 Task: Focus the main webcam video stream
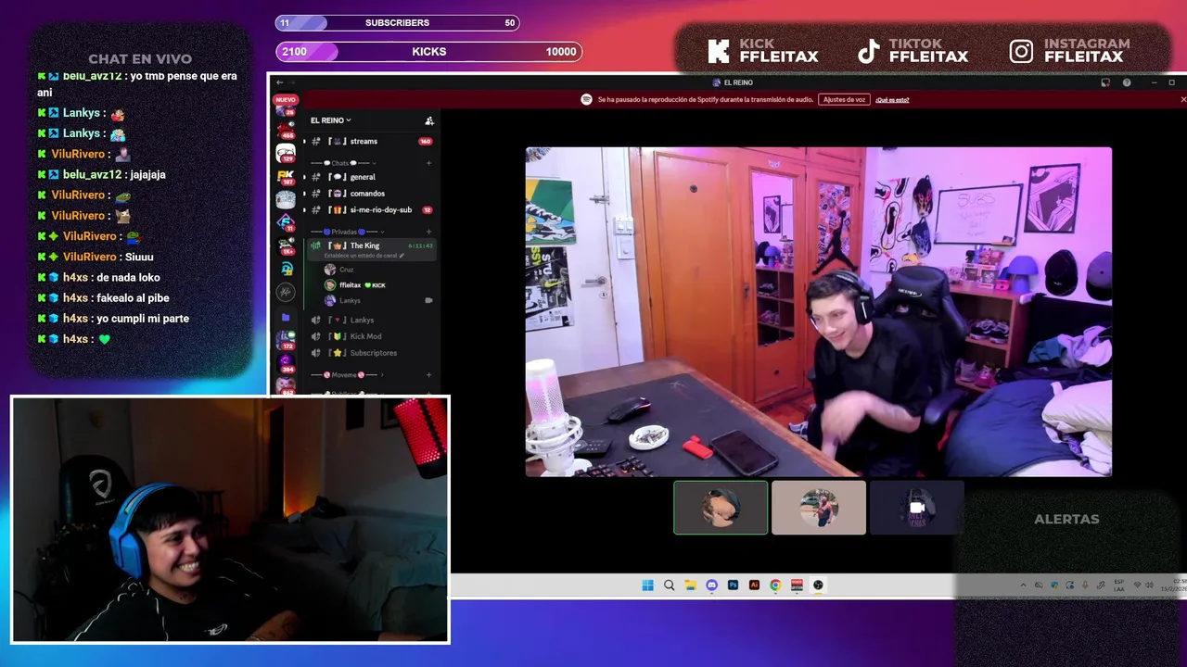tap(819, 311)
